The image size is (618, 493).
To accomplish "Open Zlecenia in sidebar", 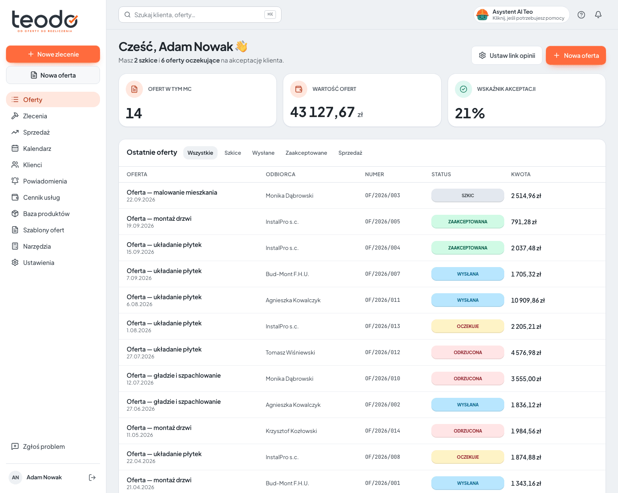I will [53, 116].
